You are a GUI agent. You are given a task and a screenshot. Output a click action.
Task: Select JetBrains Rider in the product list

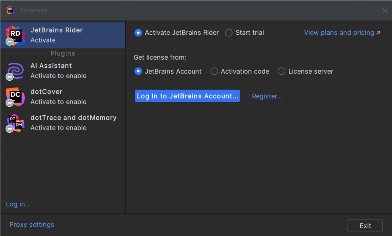[63, 35]
